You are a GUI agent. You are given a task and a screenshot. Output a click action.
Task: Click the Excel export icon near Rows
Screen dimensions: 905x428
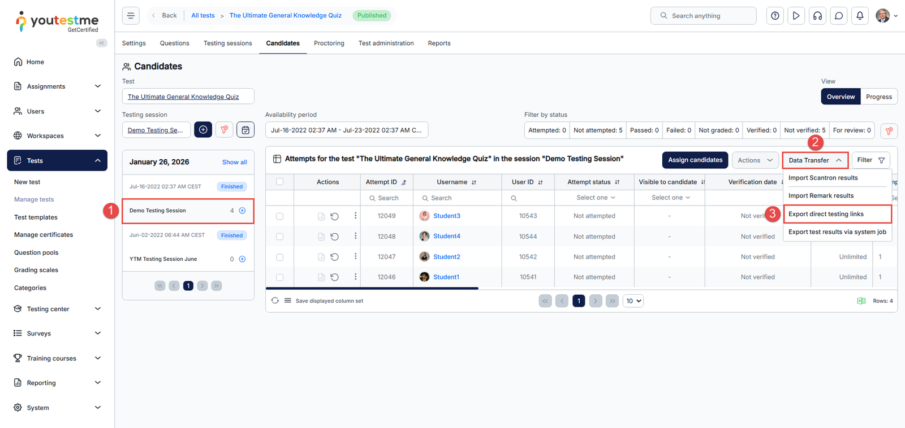pos(861,301)
